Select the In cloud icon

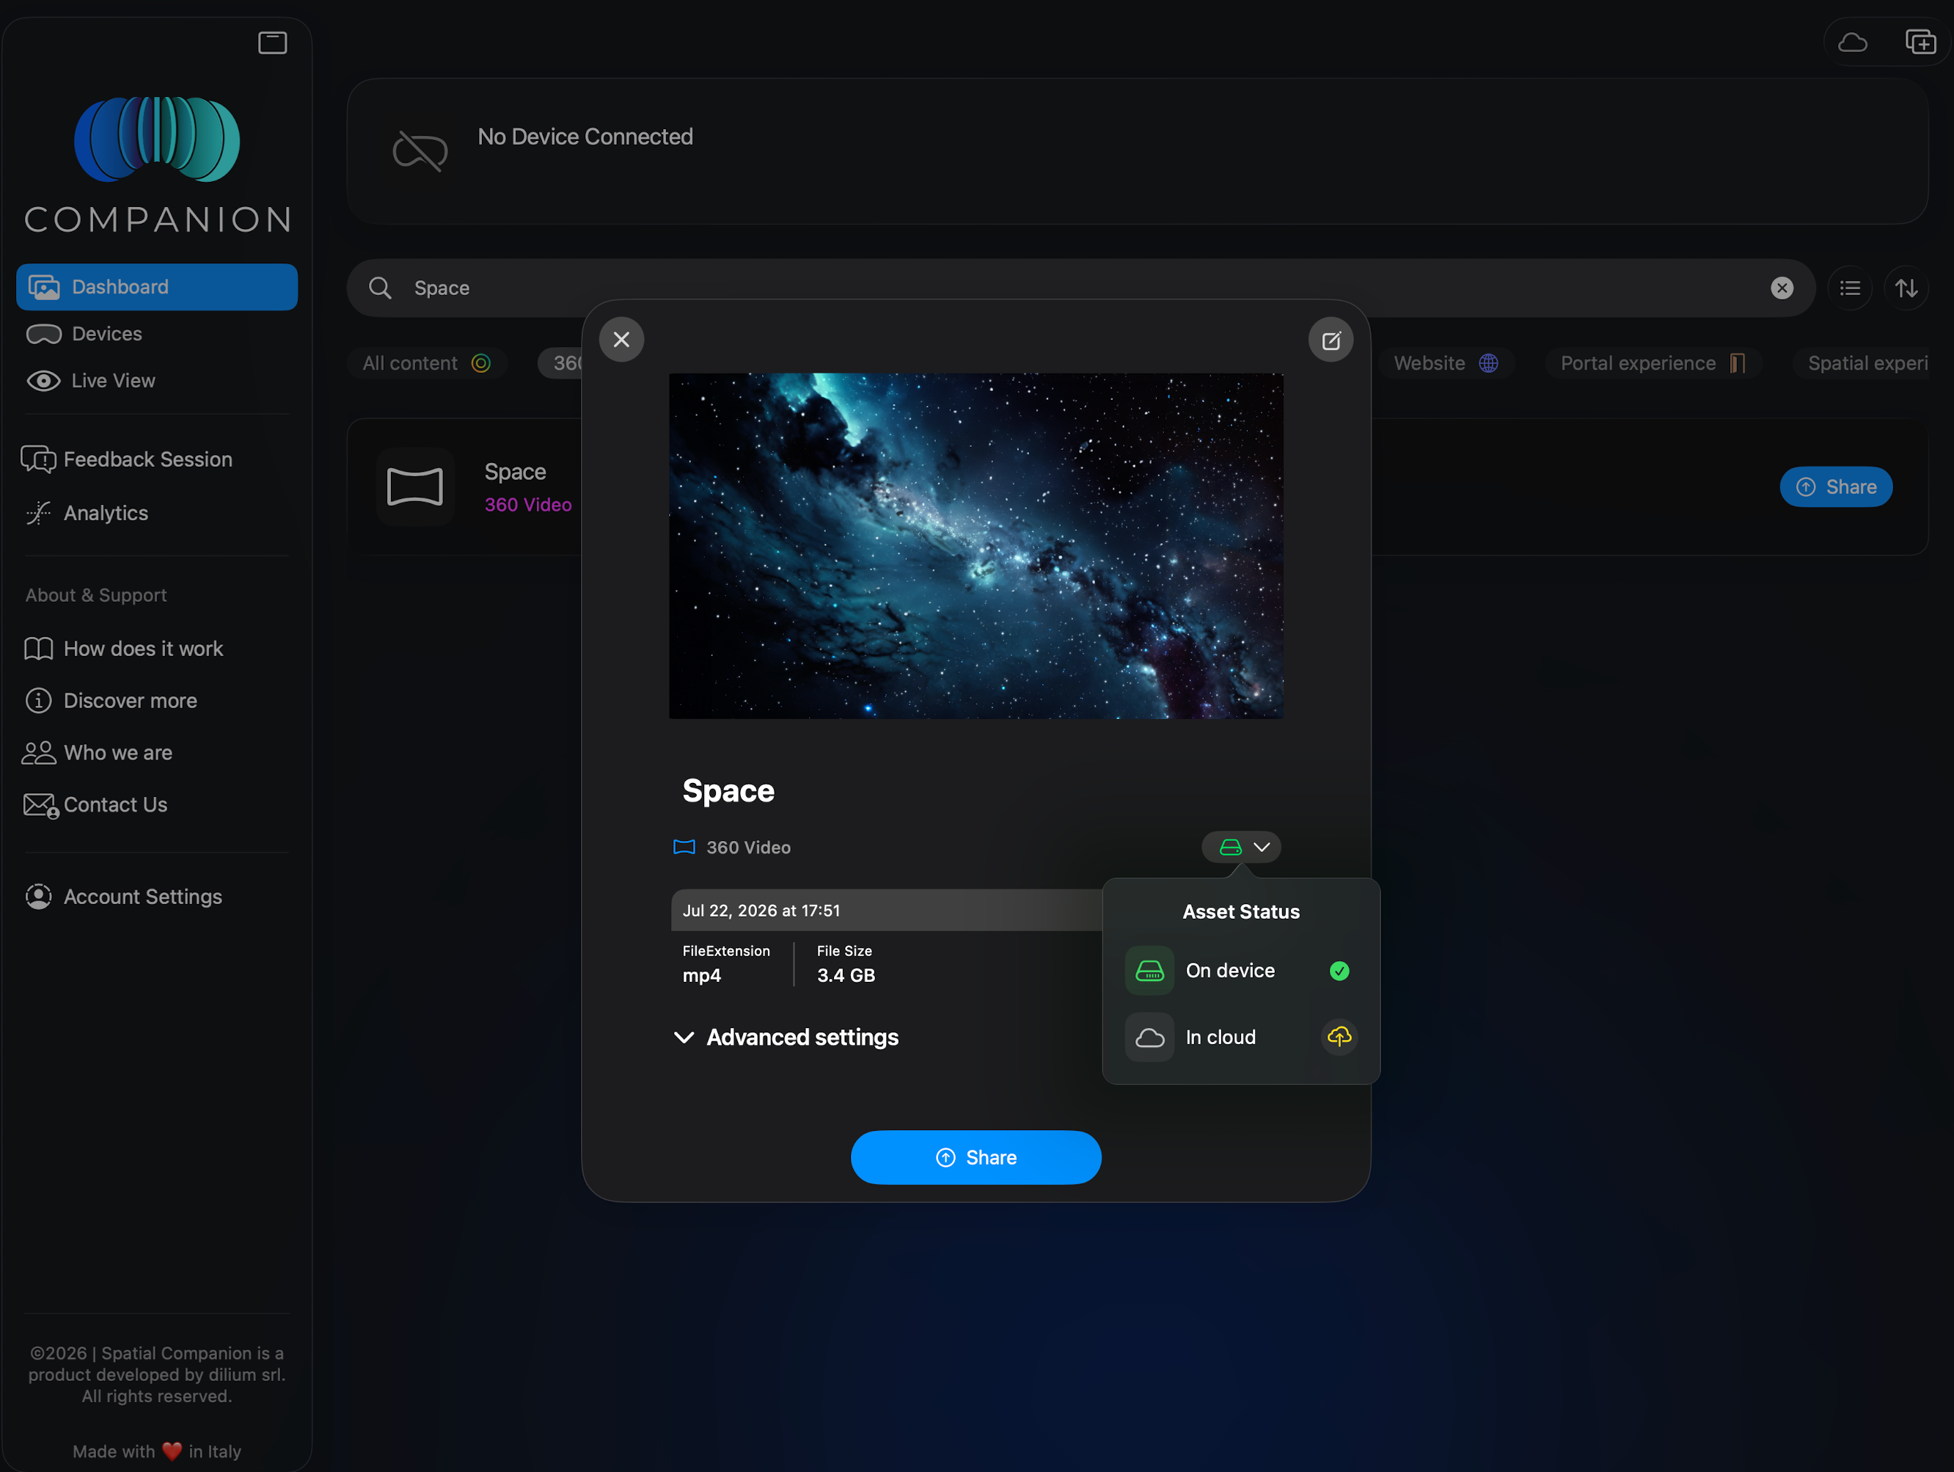(1149, 1038)
